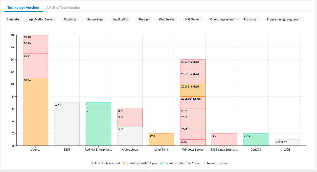The width and height of the screenshot is (317, 172).
Task: Click the orange 2019 Standard segment
Action: [x=193, y=90]
